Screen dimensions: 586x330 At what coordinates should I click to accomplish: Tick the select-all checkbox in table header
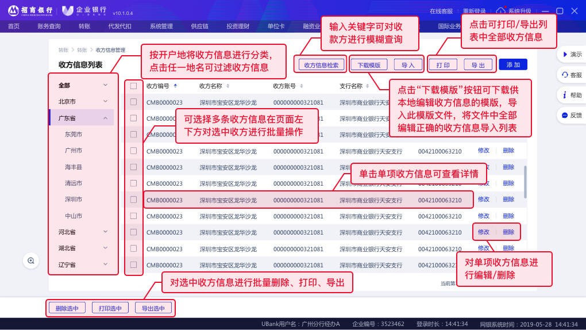pos(133,86)
